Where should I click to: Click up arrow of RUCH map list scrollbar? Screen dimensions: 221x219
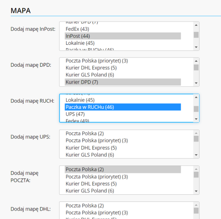[196, 97]
